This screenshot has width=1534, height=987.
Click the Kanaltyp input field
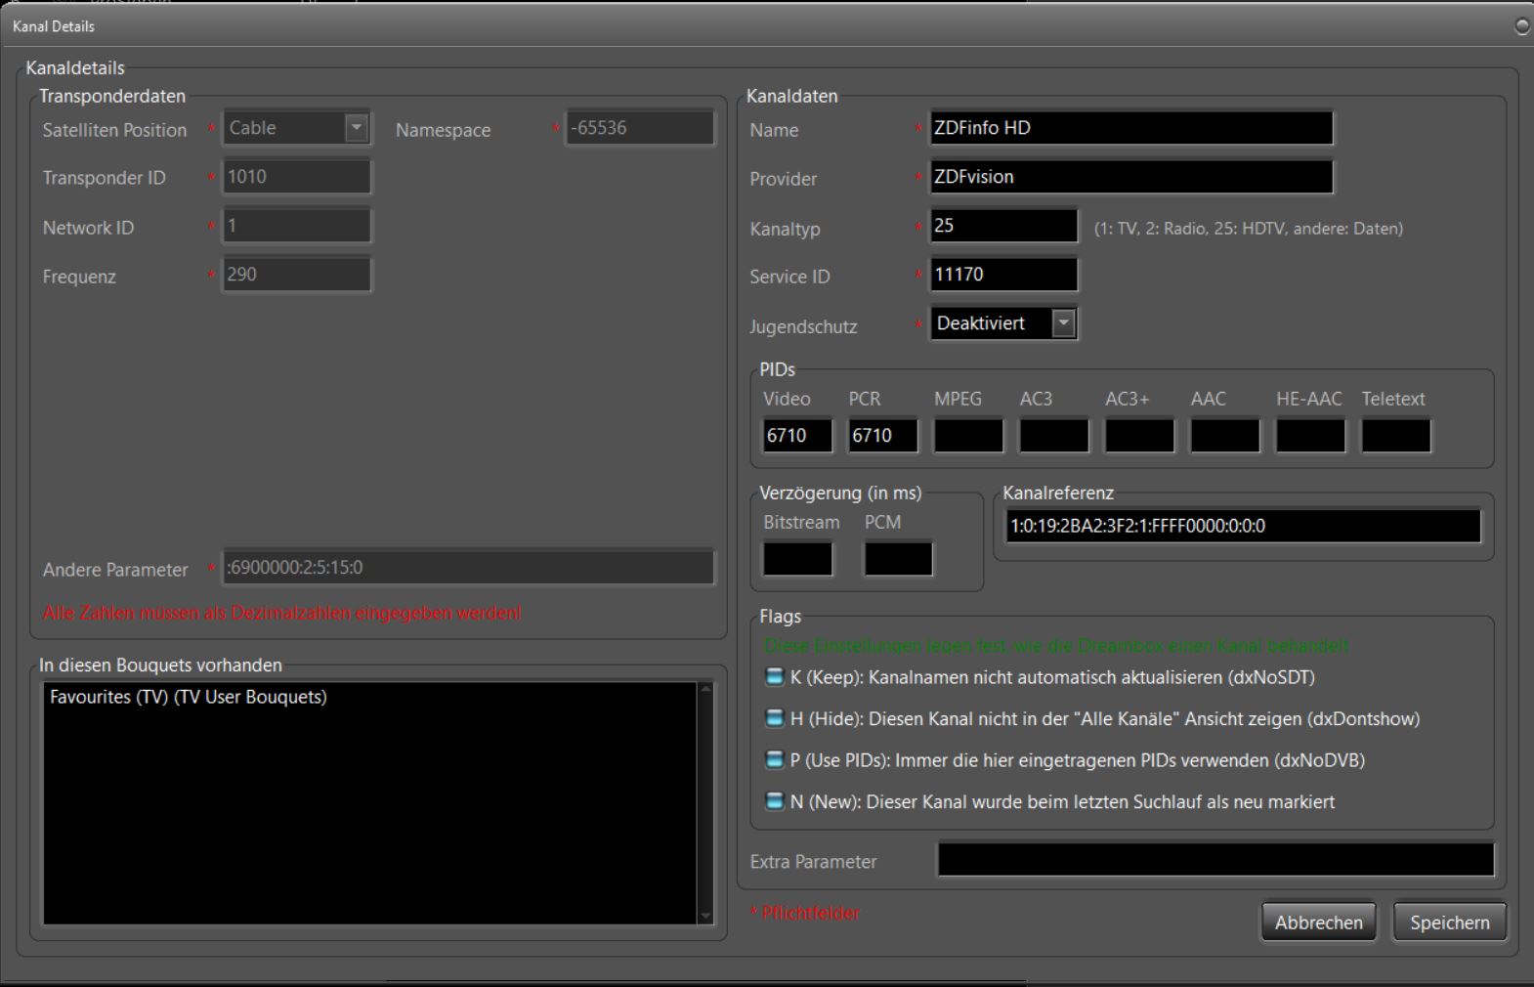1003,226
